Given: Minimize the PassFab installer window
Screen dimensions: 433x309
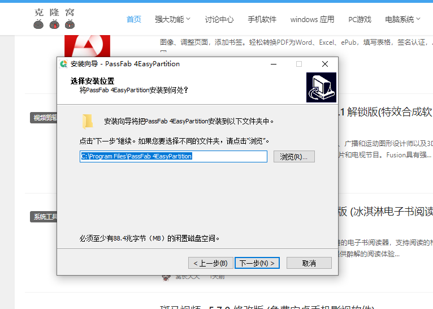Looking at the screenshot, I should pos(274,64).
